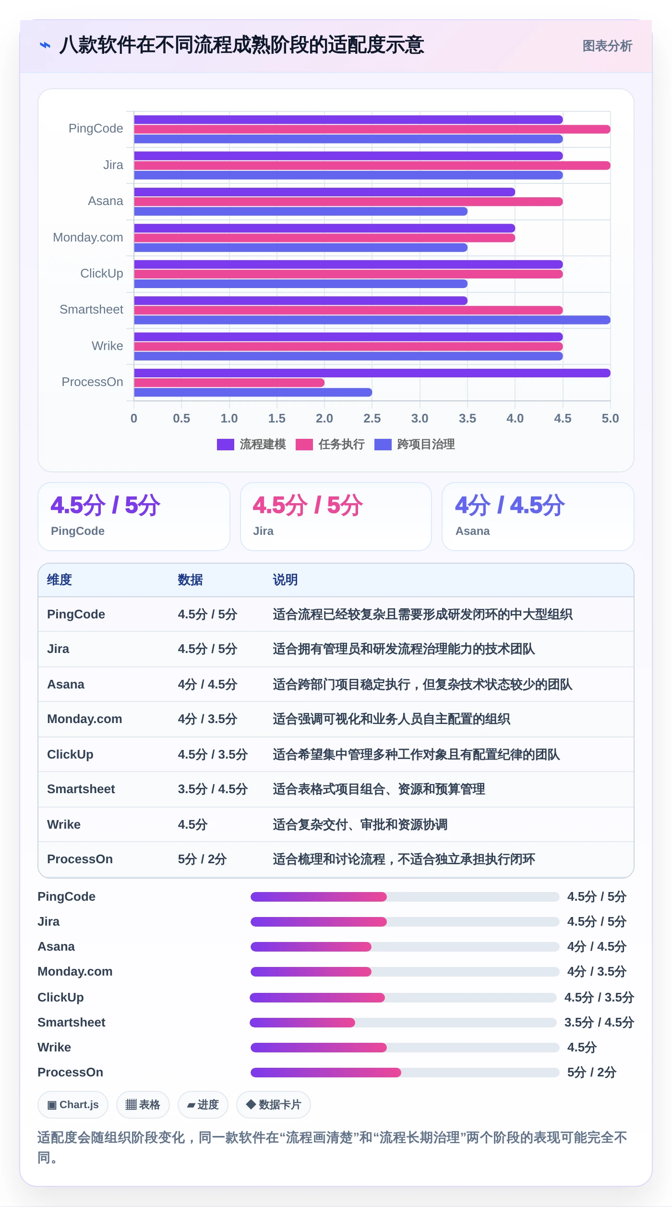Click the 5.0 tick label on X axis
The height and width of the screenshot is (1207, 672).
click(610, 419)
